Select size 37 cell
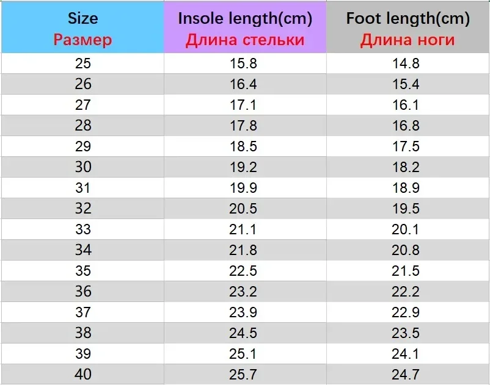The height and width of the screenshot is (385, 490). click(82, 312)
